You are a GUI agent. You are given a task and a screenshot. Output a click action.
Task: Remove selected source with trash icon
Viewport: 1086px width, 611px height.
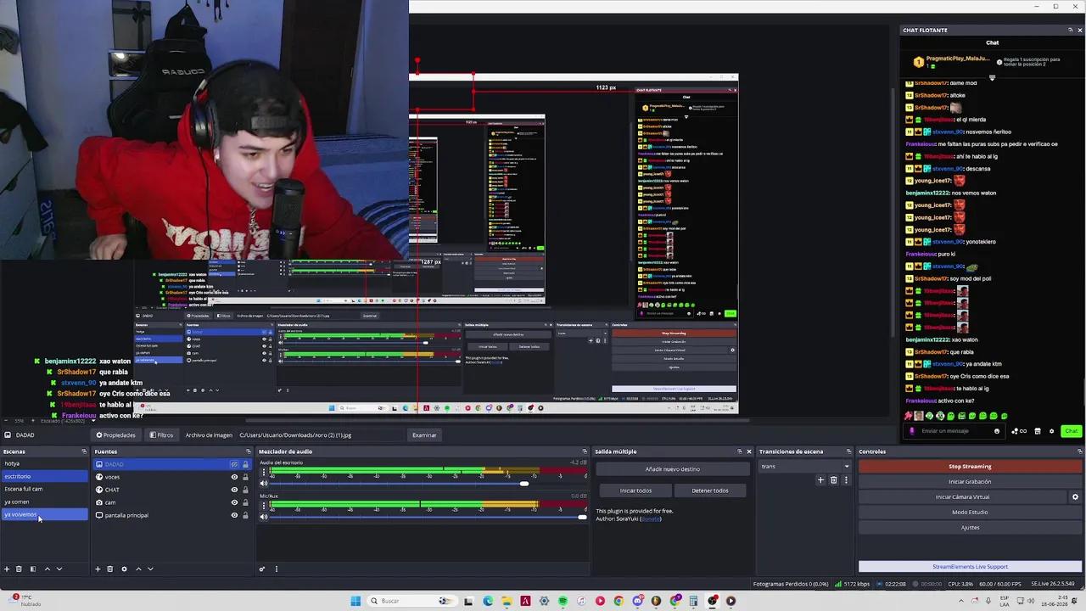(109, 569)
